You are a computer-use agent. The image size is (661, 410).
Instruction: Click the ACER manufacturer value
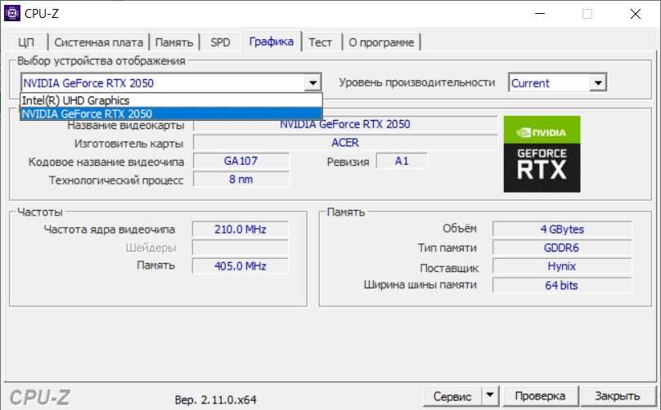coord(345,143)
